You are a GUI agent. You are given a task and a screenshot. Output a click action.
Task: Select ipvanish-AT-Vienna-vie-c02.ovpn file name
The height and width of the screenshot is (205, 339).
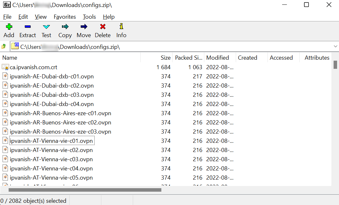pyautogui.click(x=51, y=150)
